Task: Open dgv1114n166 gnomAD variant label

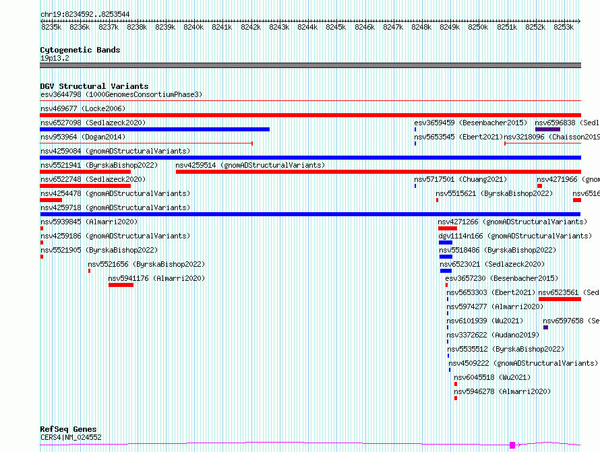Action: point(515,236)
